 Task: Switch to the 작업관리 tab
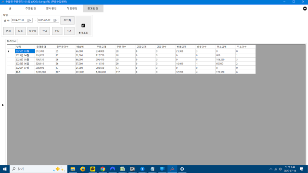coord(72,9)
